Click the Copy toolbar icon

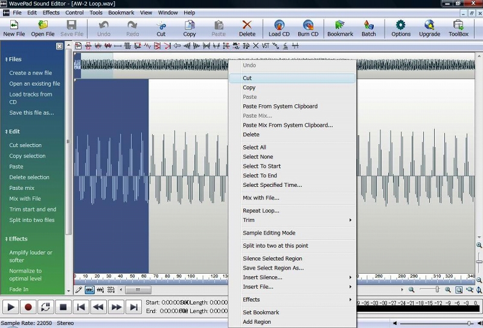(190, 25)
